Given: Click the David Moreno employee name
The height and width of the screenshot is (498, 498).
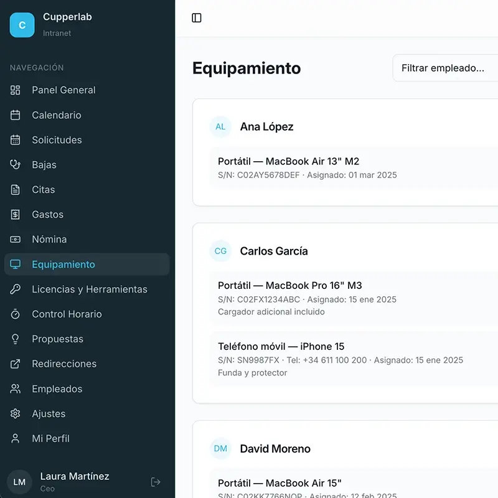Looking at the screenshot, I should (275, 448).
